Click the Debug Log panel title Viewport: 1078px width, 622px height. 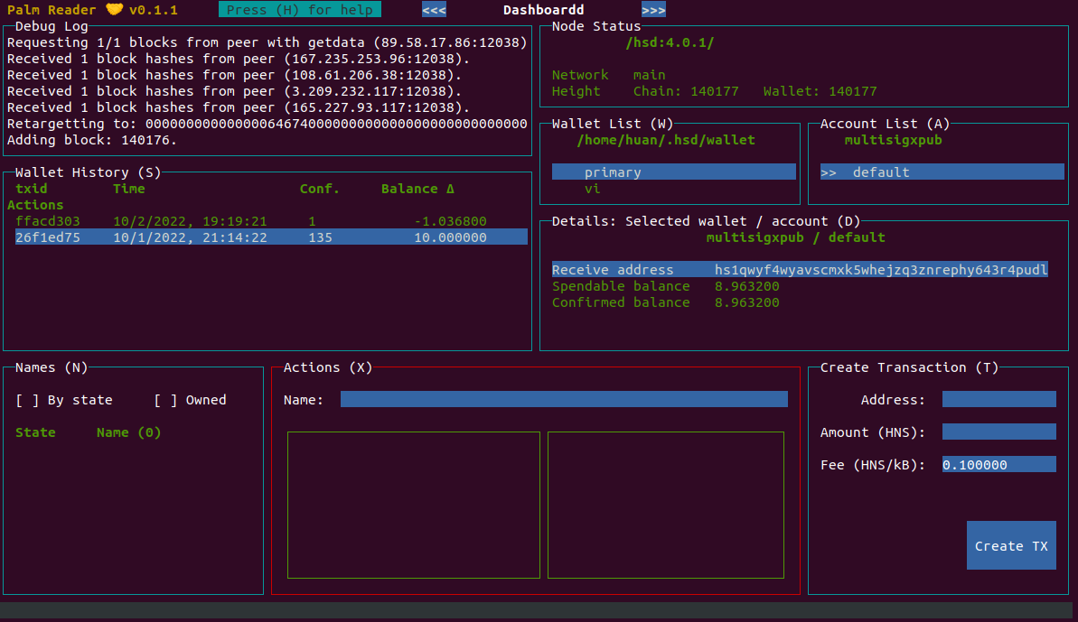pos(52,26)
